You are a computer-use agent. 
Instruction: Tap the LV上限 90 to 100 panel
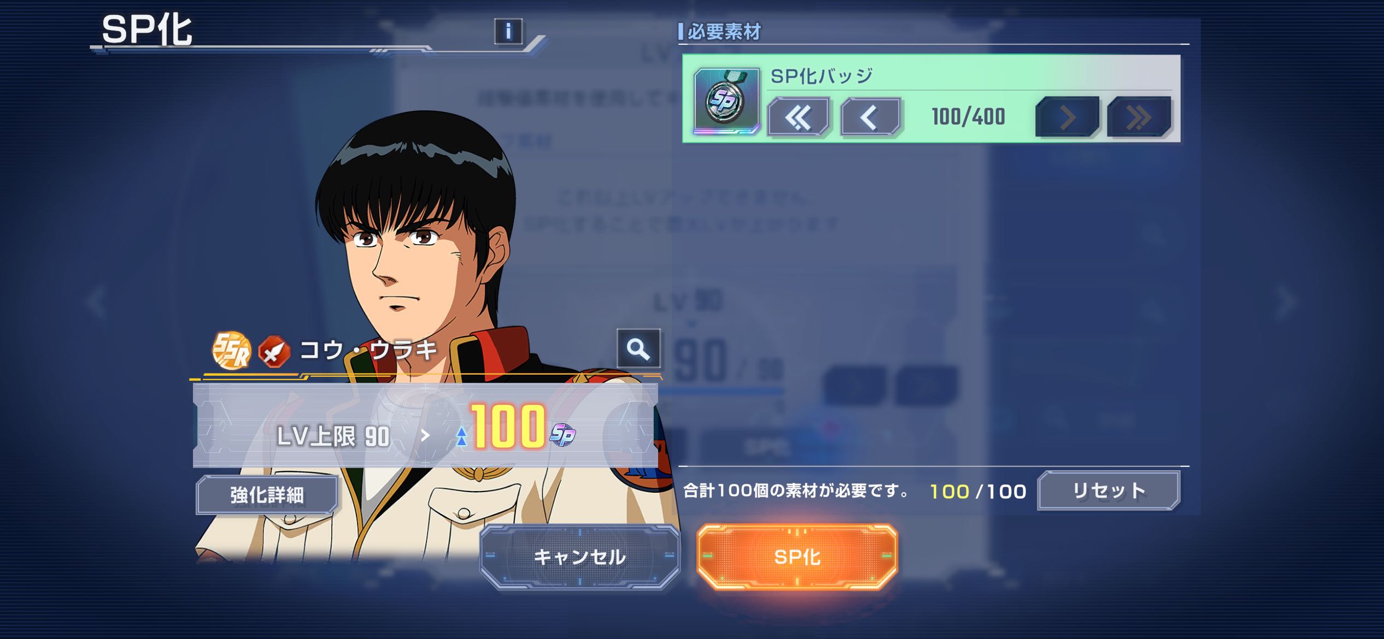tap(425, 425)
